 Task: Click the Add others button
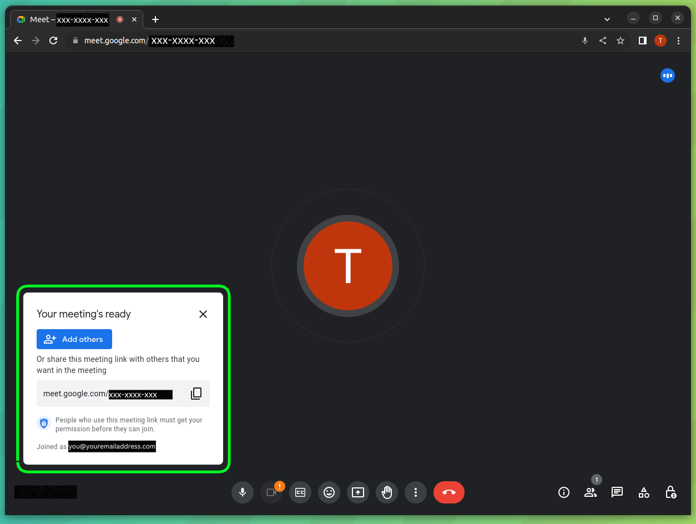(x=74, y=339)
